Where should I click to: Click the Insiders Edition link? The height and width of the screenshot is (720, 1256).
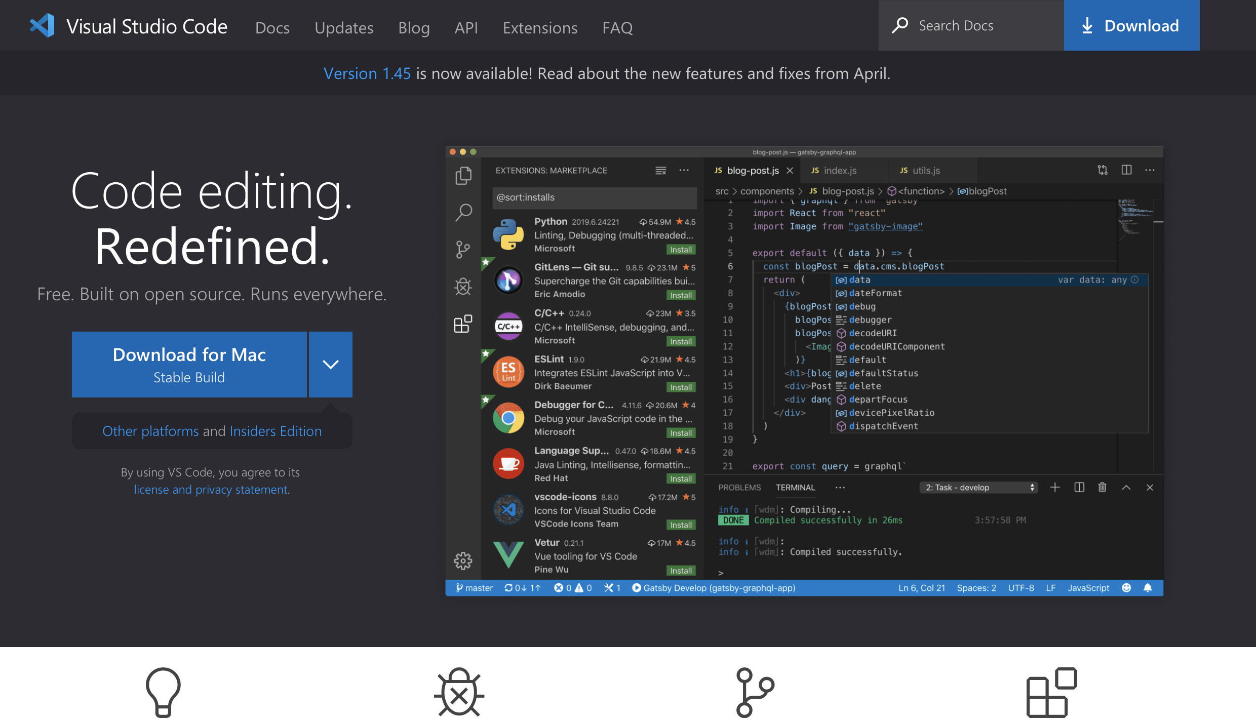(276, 431)
